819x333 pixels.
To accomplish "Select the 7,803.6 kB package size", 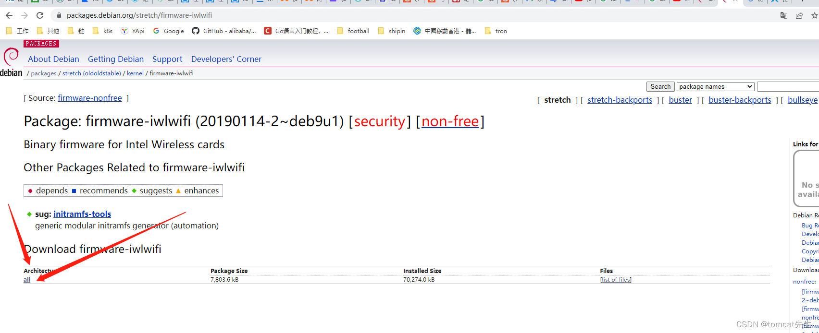I will (224, 280).
